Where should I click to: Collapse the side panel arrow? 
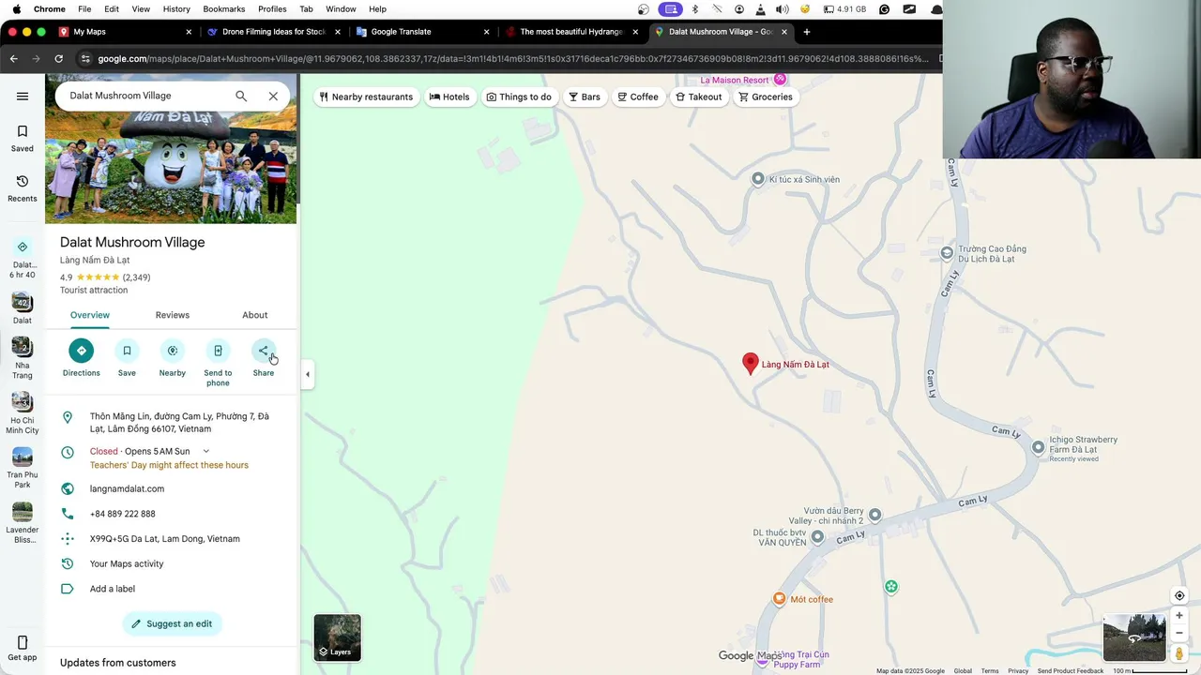(x=308, y=374)
